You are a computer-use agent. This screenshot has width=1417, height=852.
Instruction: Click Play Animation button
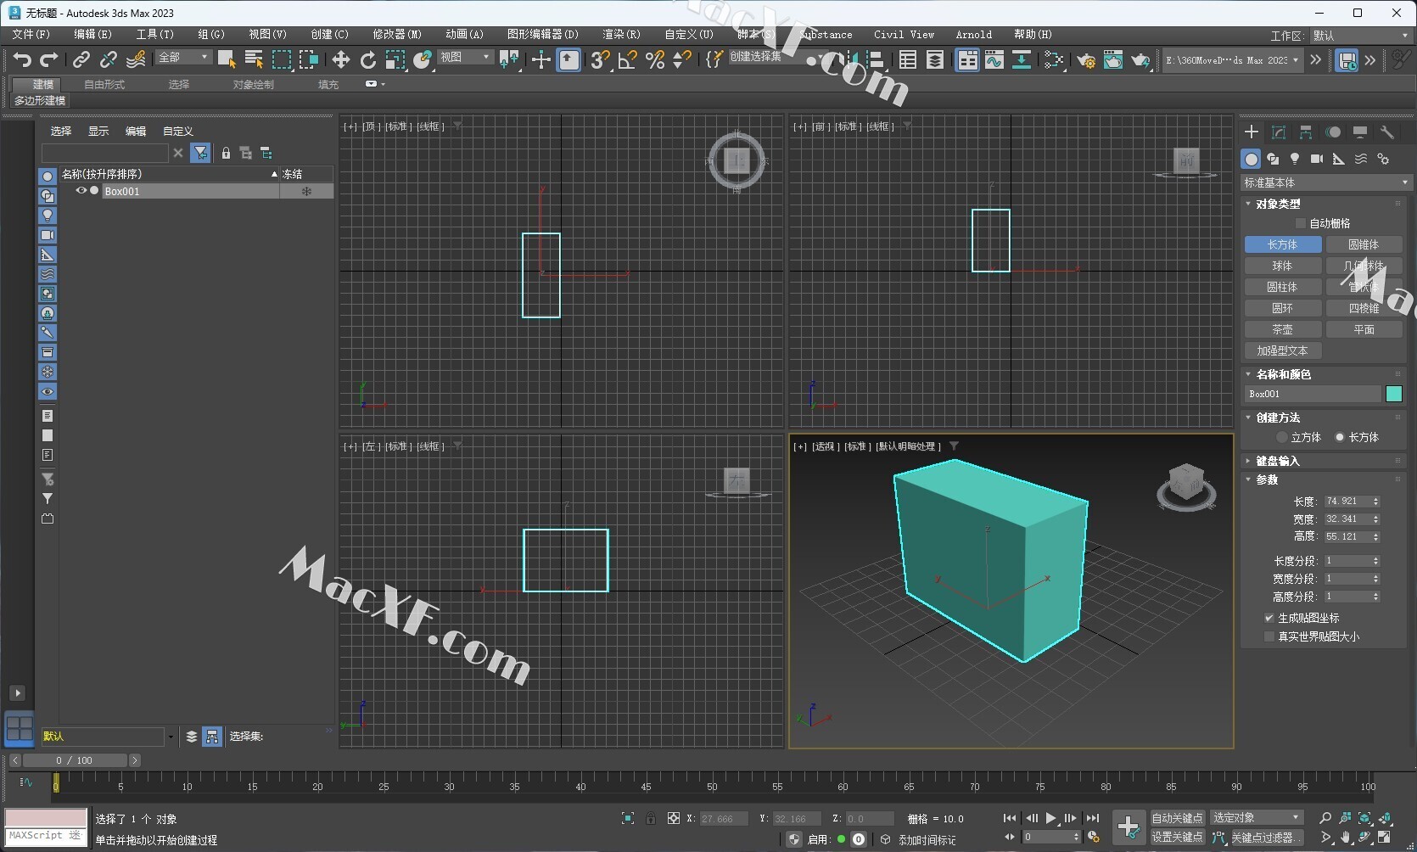pyautogui.click(x=1050, y=818)
